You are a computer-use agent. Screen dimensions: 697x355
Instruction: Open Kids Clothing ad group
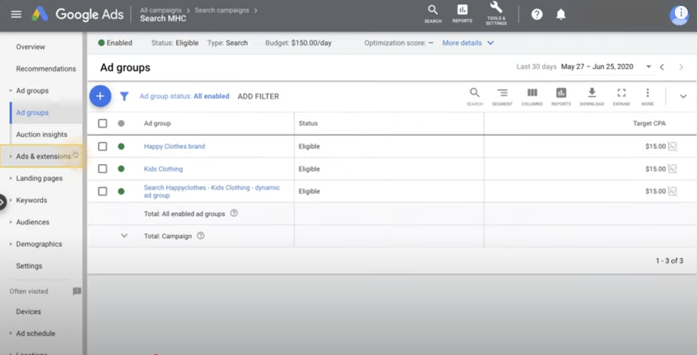(163, 169)
